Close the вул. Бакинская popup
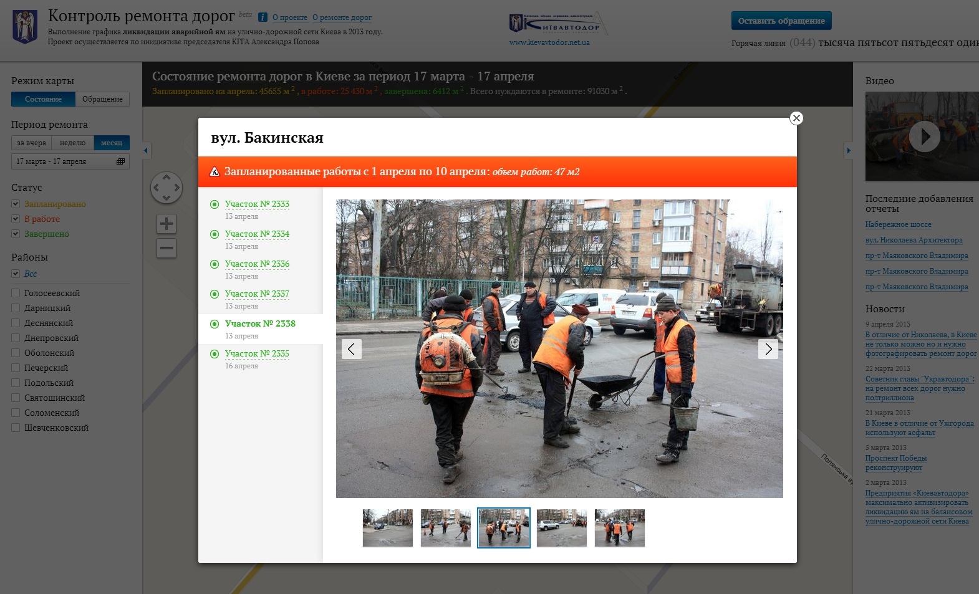The height and width of the screenshot is (594, 979). 796,118
